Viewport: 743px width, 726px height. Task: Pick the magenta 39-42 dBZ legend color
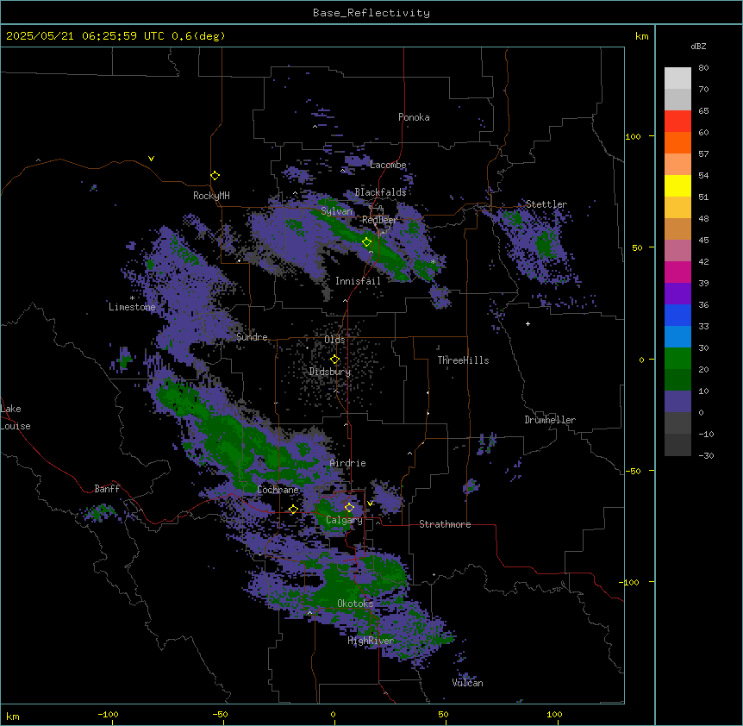point(677,272)
